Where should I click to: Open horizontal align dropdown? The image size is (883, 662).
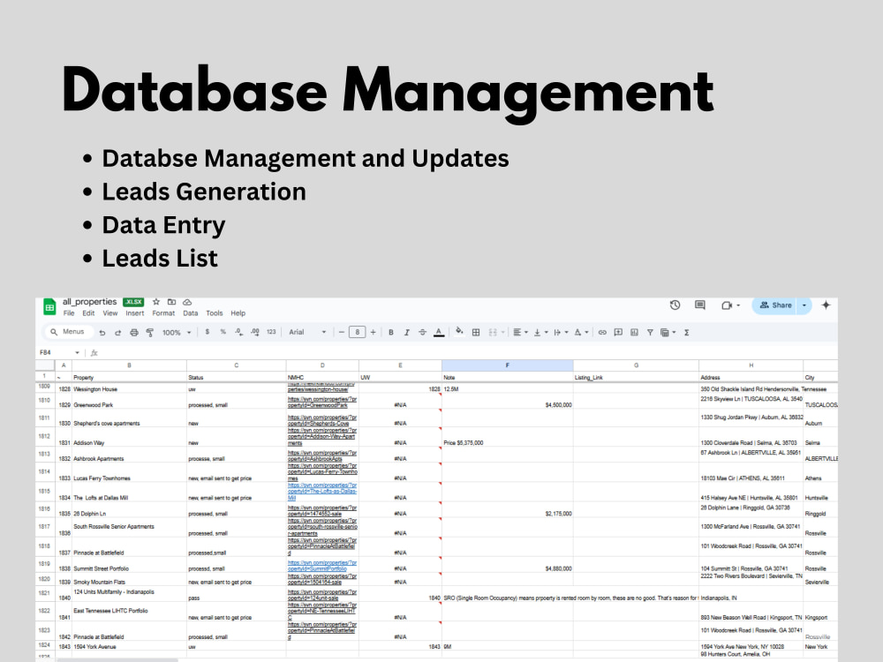[x=520, y=333]
